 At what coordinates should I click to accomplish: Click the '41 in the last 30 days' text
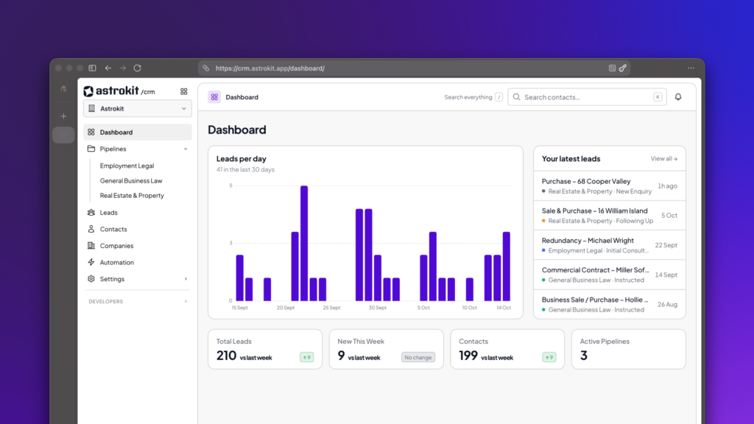(245, 170)
